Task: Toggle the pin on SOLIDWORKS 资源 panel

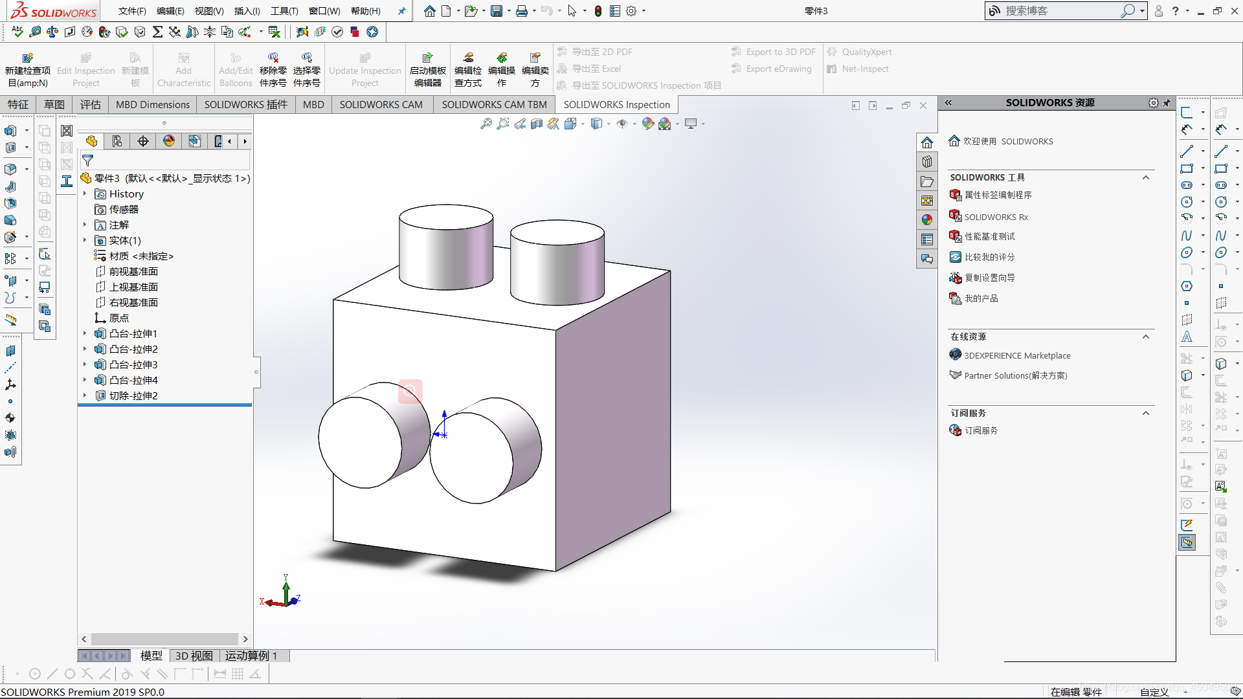Action: pyautogui.click(x=1167, y=103)
